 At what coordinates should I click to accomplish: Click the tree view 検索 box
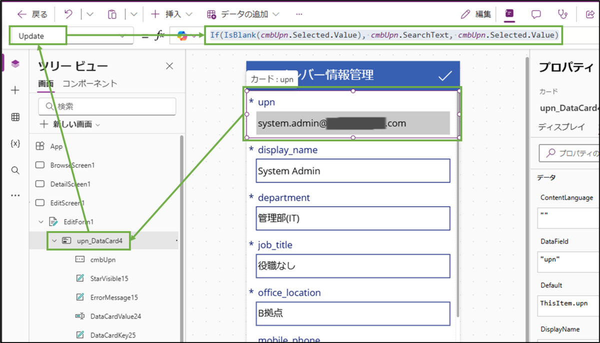[x=107, y=106]
